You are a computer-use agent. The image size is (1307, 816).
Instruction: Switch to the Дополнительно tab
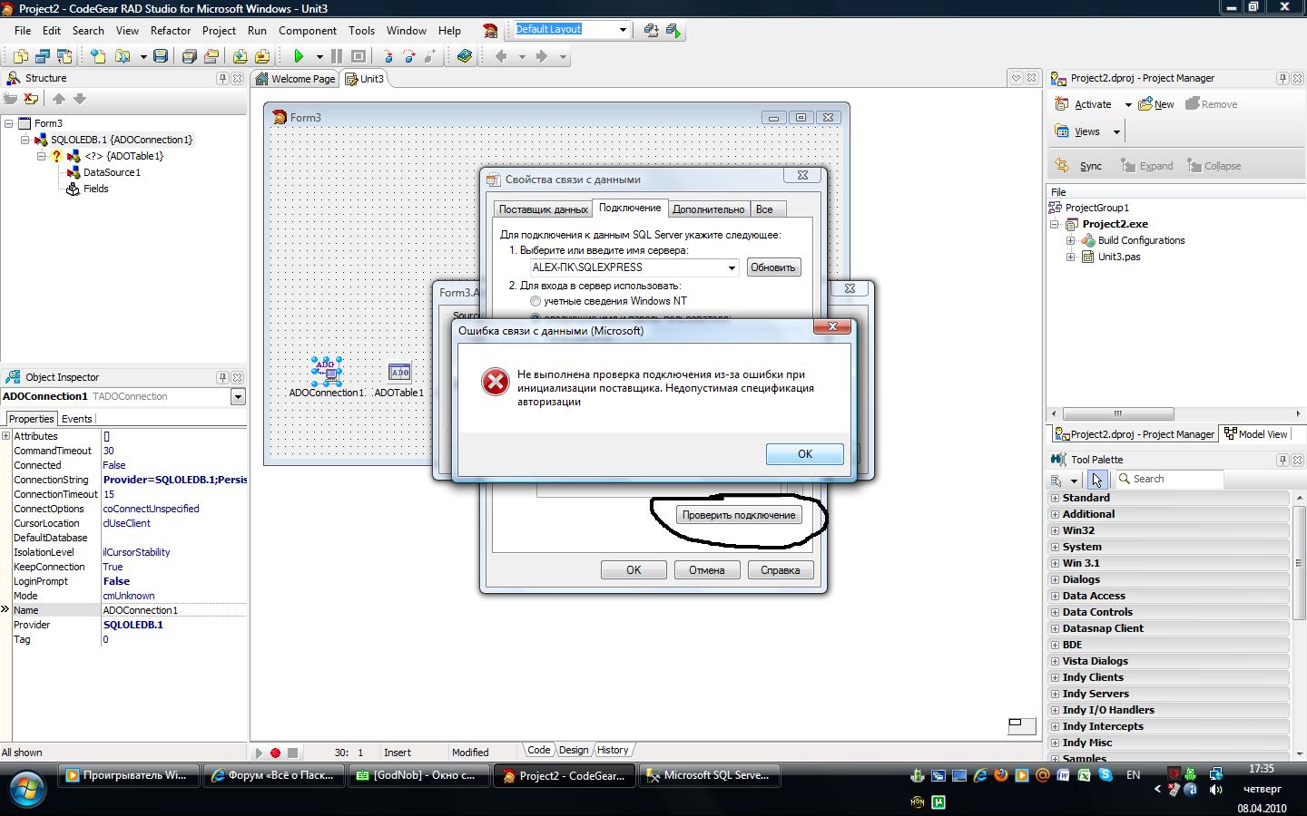(x=708, y=209)
